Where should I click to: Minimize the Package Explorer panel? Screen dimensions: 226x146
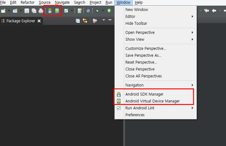[x=110, y=20]
